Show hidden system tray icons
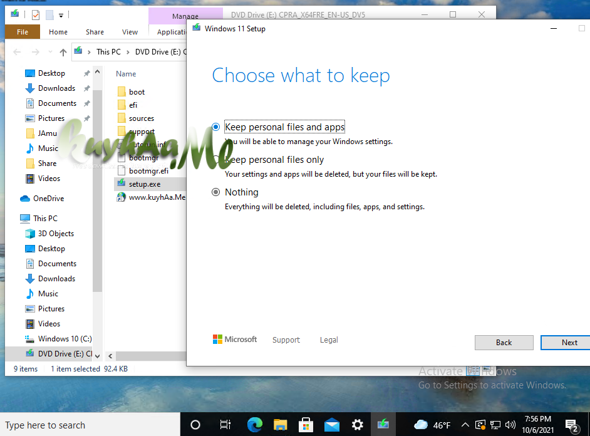 click(465, 425)
